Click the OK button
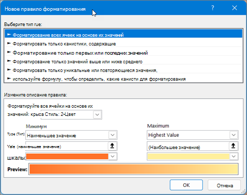247x195 pixels. point(186,185)
